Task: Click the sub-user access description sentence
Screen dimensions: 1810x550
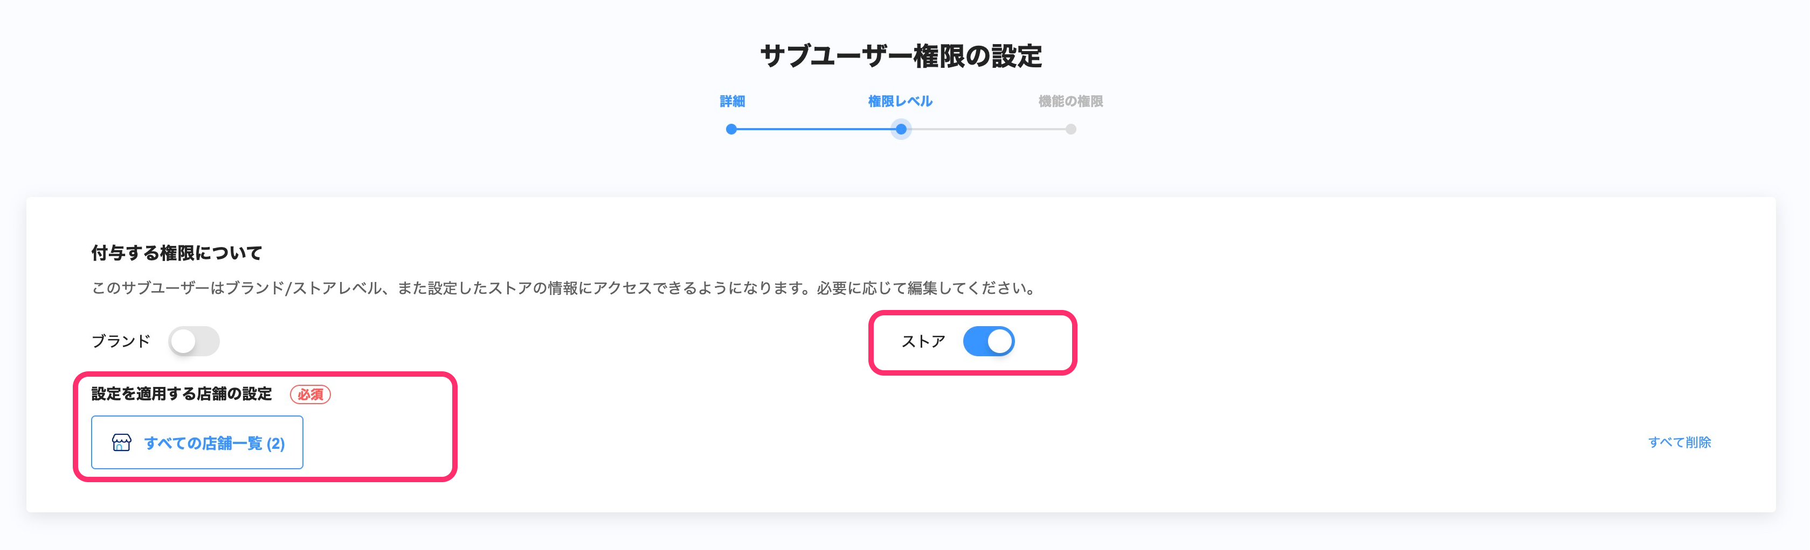Action: [563, 288]
